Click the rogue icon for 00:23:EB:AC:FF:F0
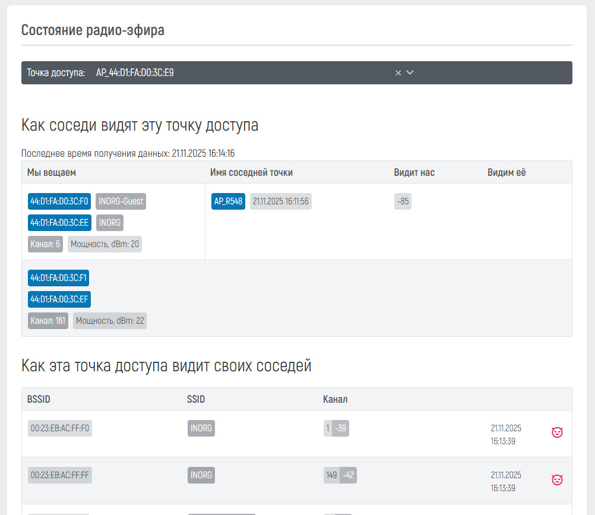The width and height of the screenshot is (595, 515). click(x=556, y=432)
